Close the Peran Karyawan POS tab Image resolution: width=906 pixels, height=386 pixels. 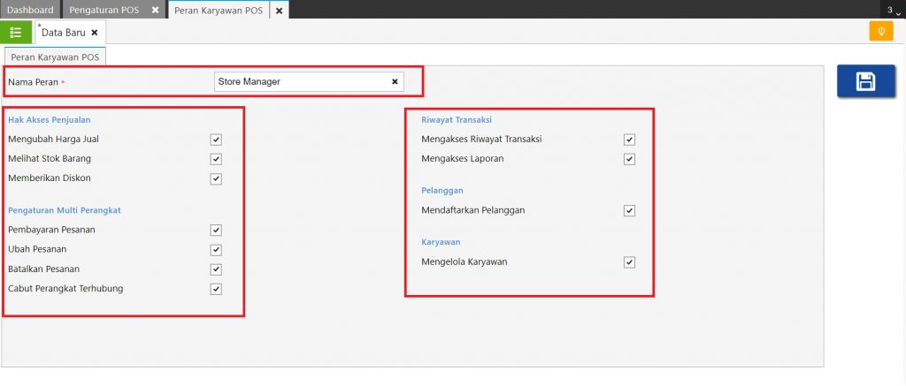click(279, 11)
